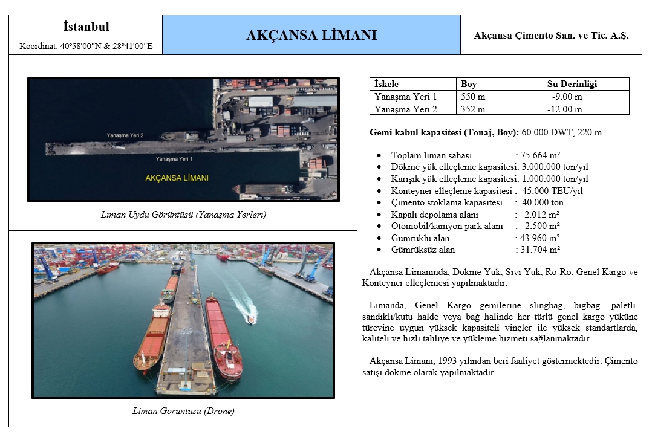The width and height of the screenshot is (655, 446).
Task: Click the Liman Görüntüsü (Drone) caption
Action: (x=183, y=411)
